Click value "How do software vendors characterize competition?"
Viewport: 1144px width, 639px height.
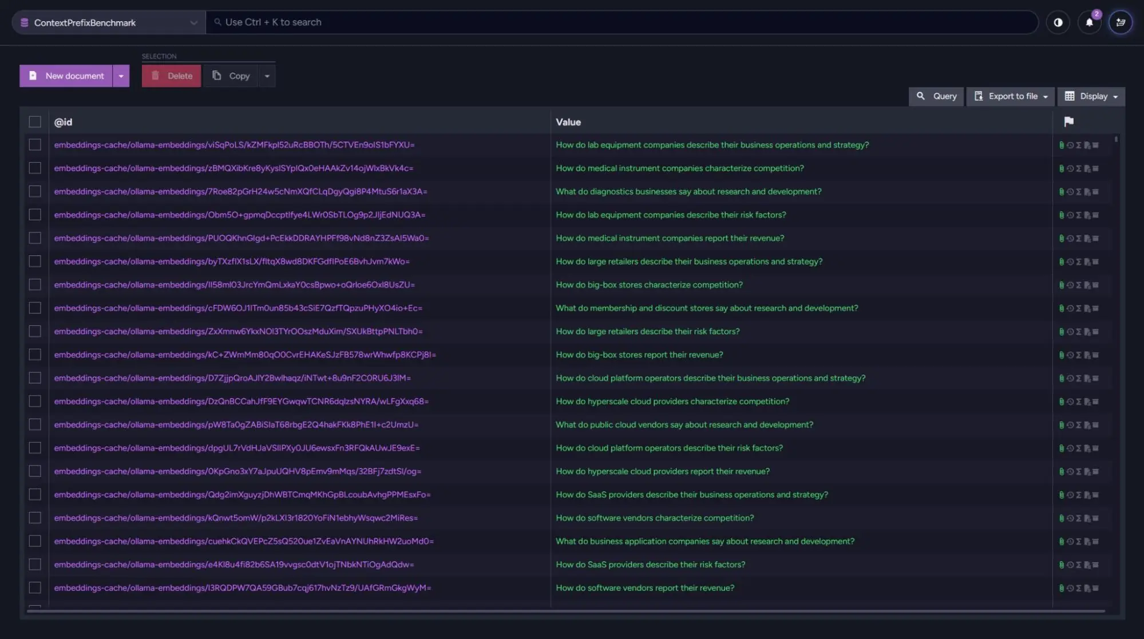[655, 518]
